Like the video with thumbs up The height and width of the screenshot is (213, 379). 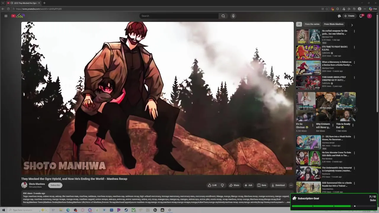212,185
